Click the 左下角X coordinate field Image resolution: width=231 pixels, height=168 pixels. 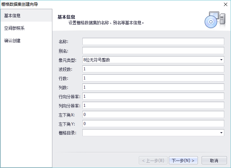point(153,115)
